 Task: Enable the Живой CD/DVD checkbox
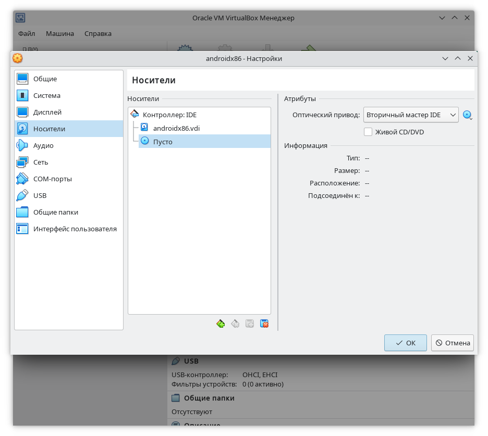368,132
